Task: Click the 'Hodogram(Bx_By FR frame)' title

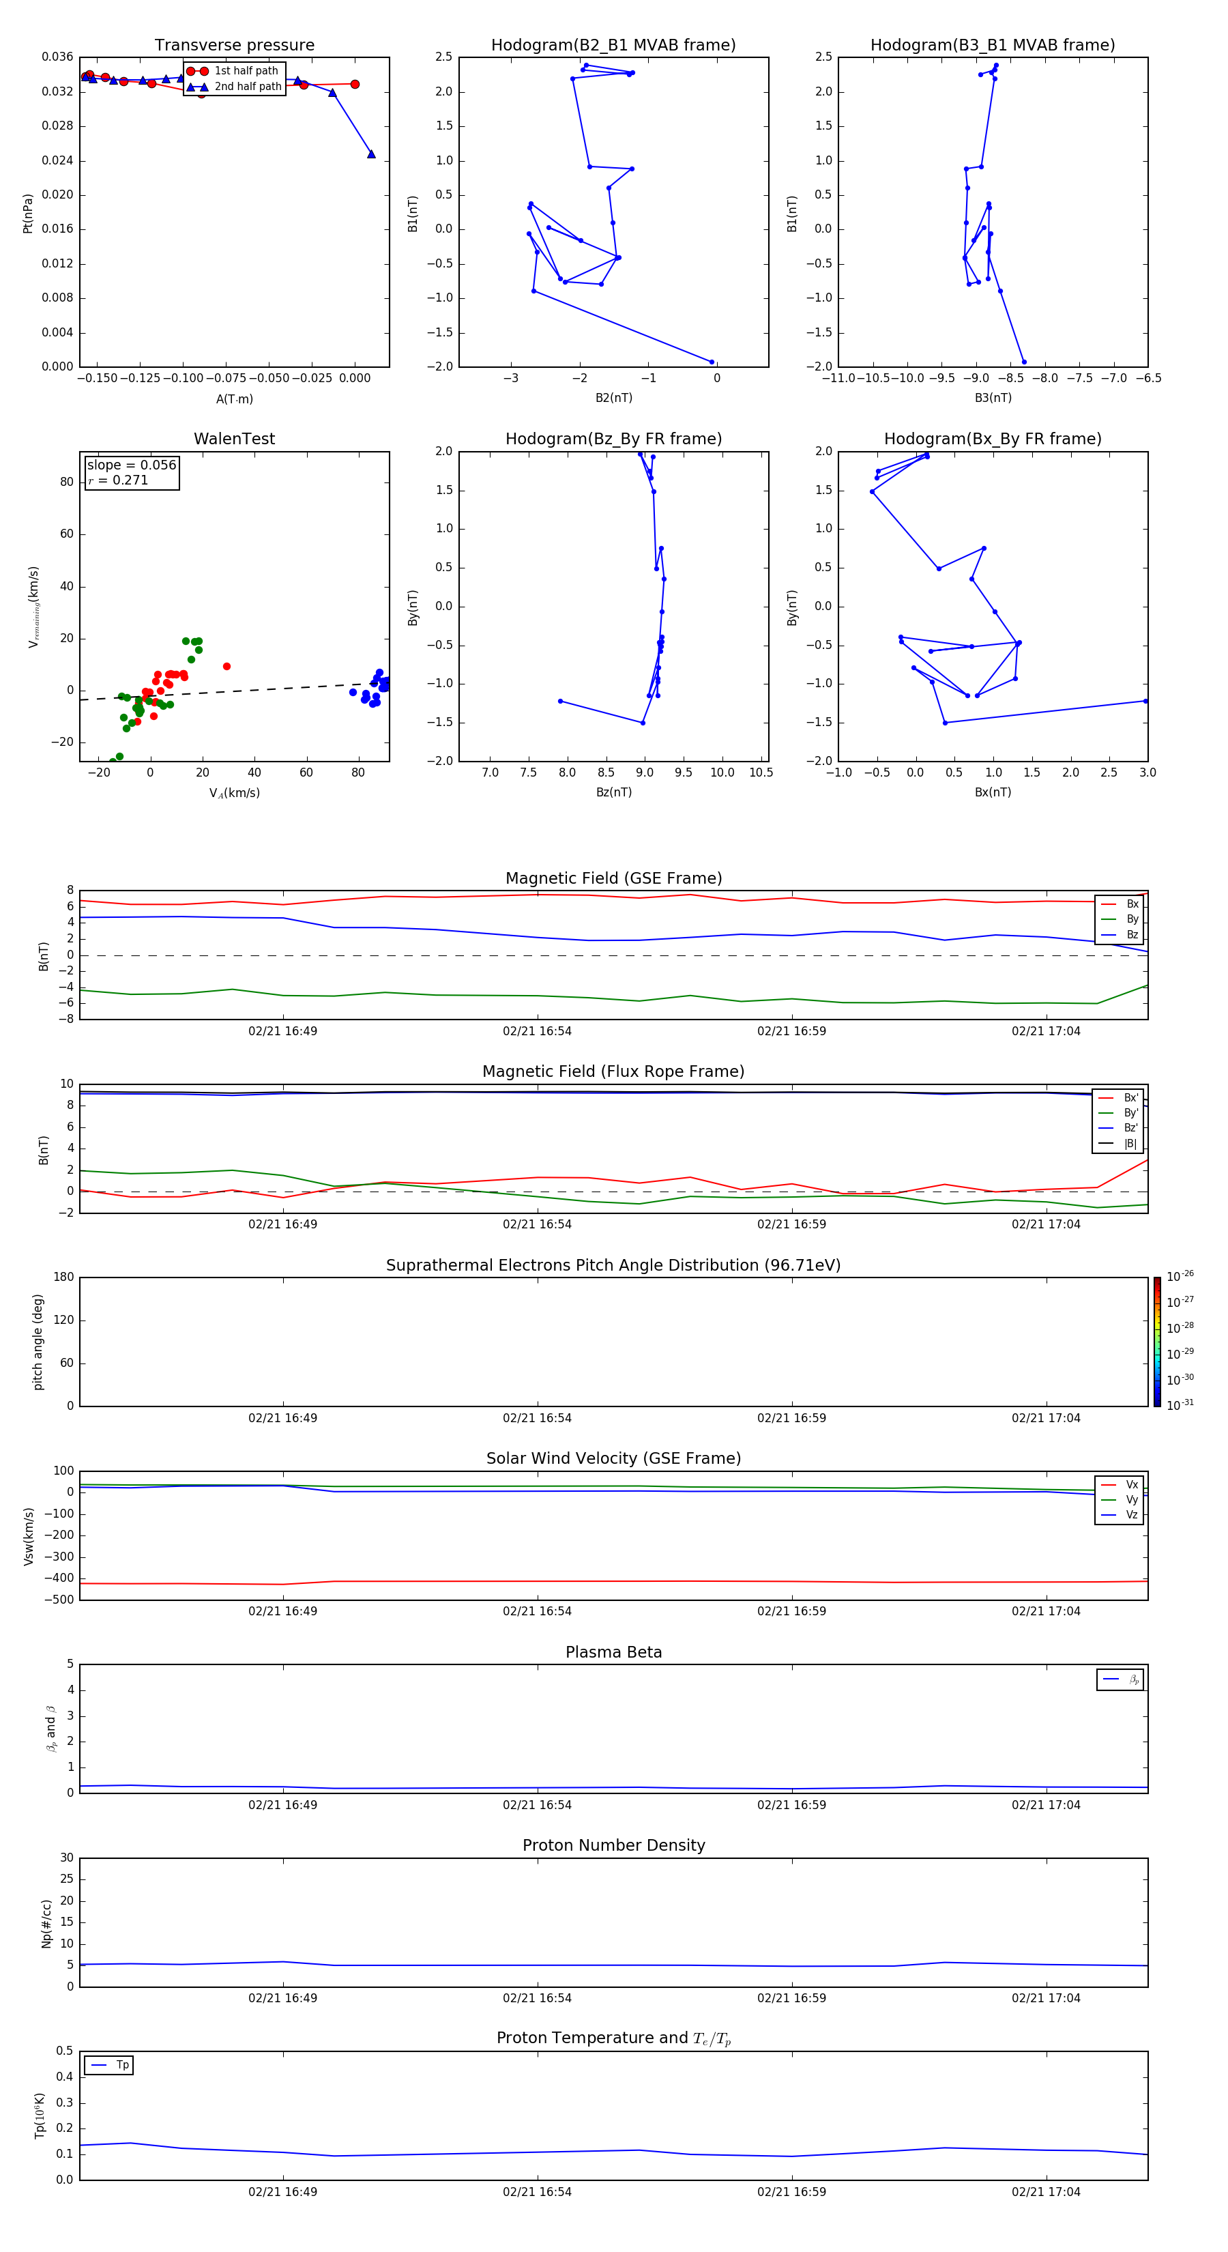Action: tap(993, 439)
